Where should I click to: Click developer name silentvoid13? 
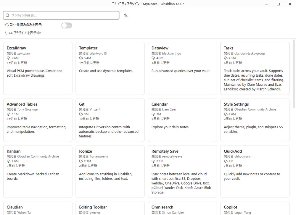pos(98,53)
